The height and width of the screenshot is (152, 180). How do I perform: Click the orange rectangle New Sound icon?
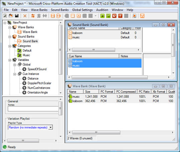pyautogui.click(x=73, y=16)
